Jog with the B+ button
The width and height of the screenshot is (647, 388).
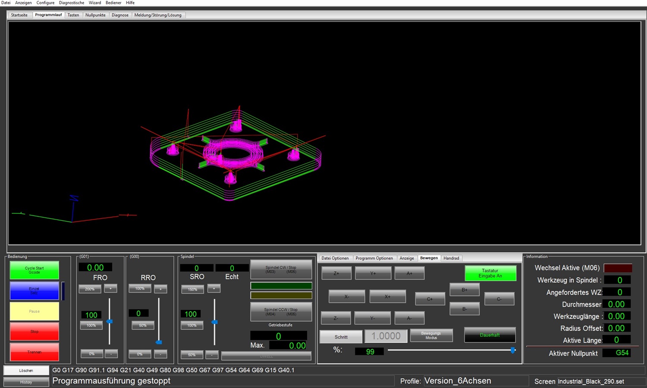click(465, 290)
